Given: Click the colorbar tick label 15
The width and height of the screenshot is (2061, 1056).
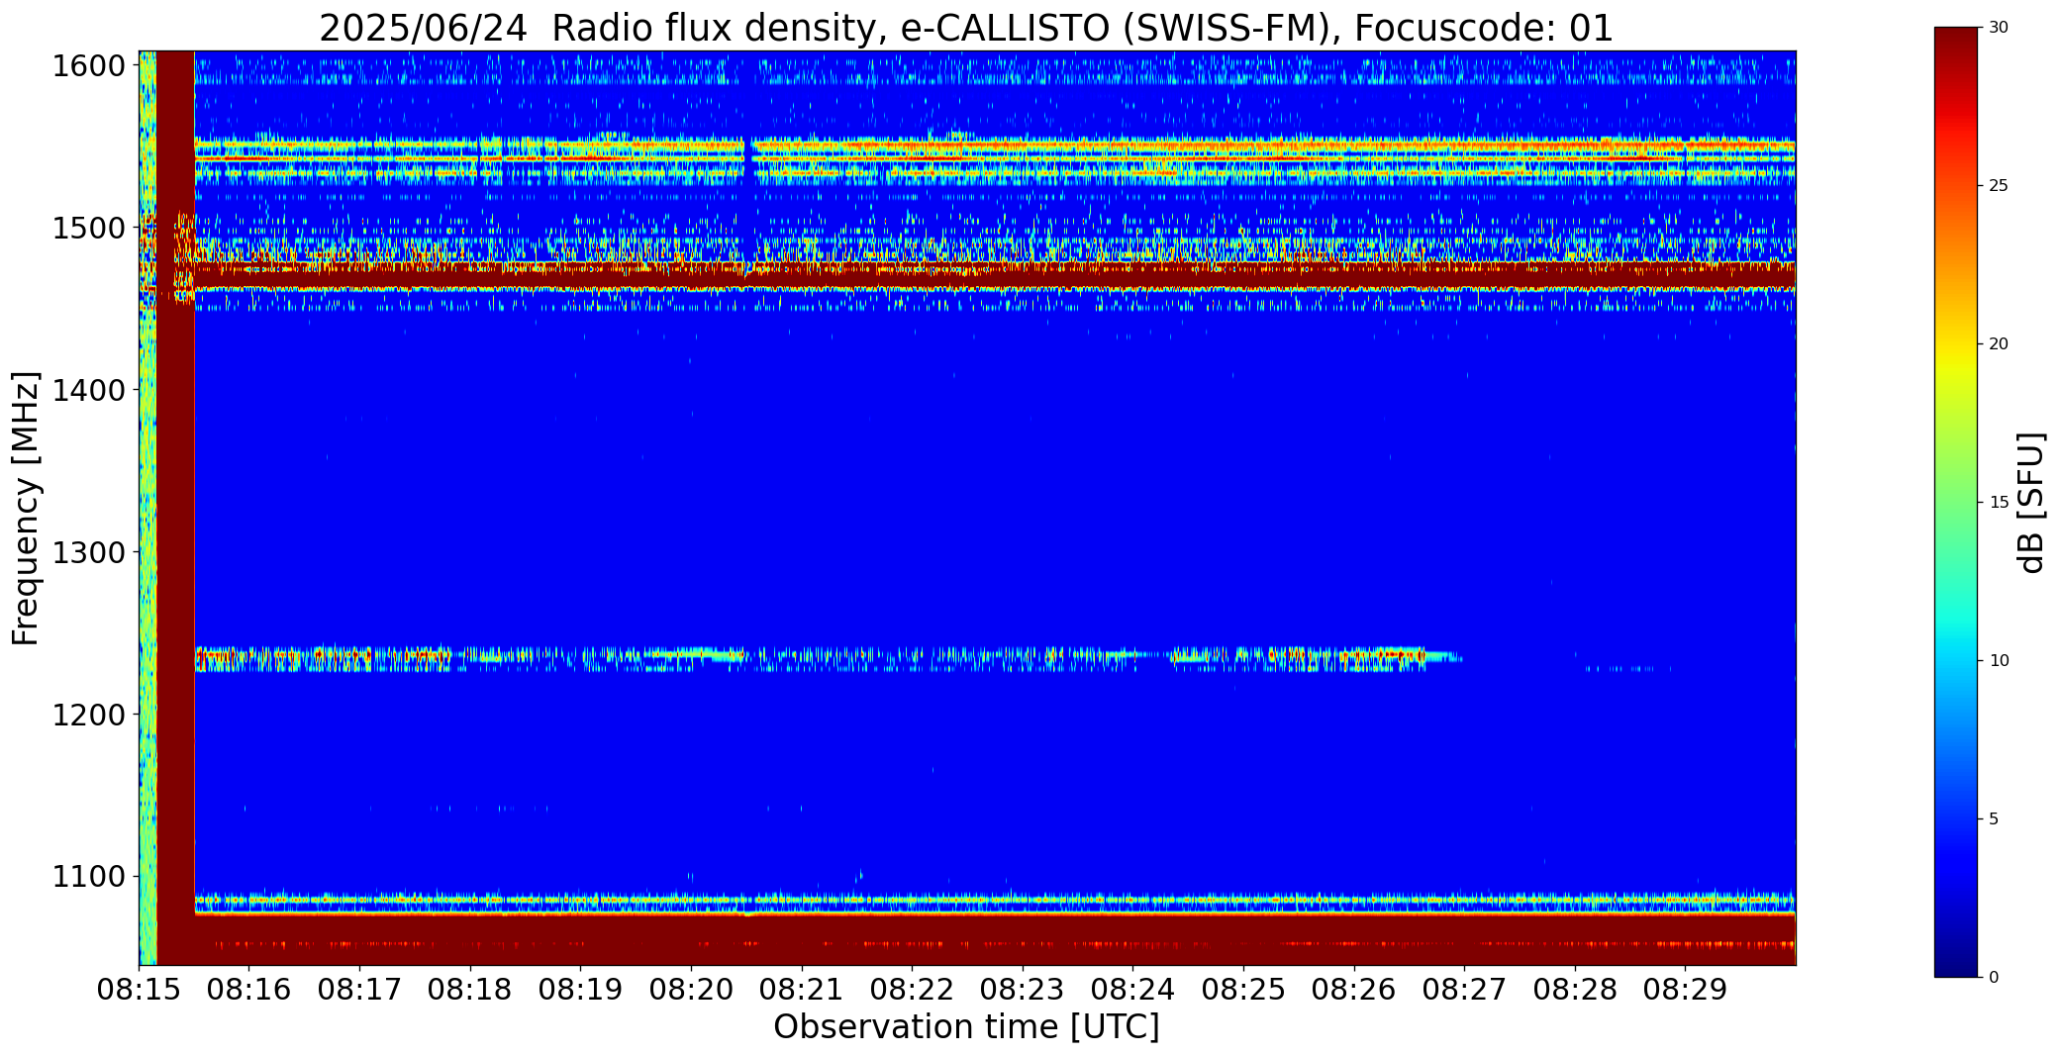Looking at the screenshot, I should pos(1999,503).
